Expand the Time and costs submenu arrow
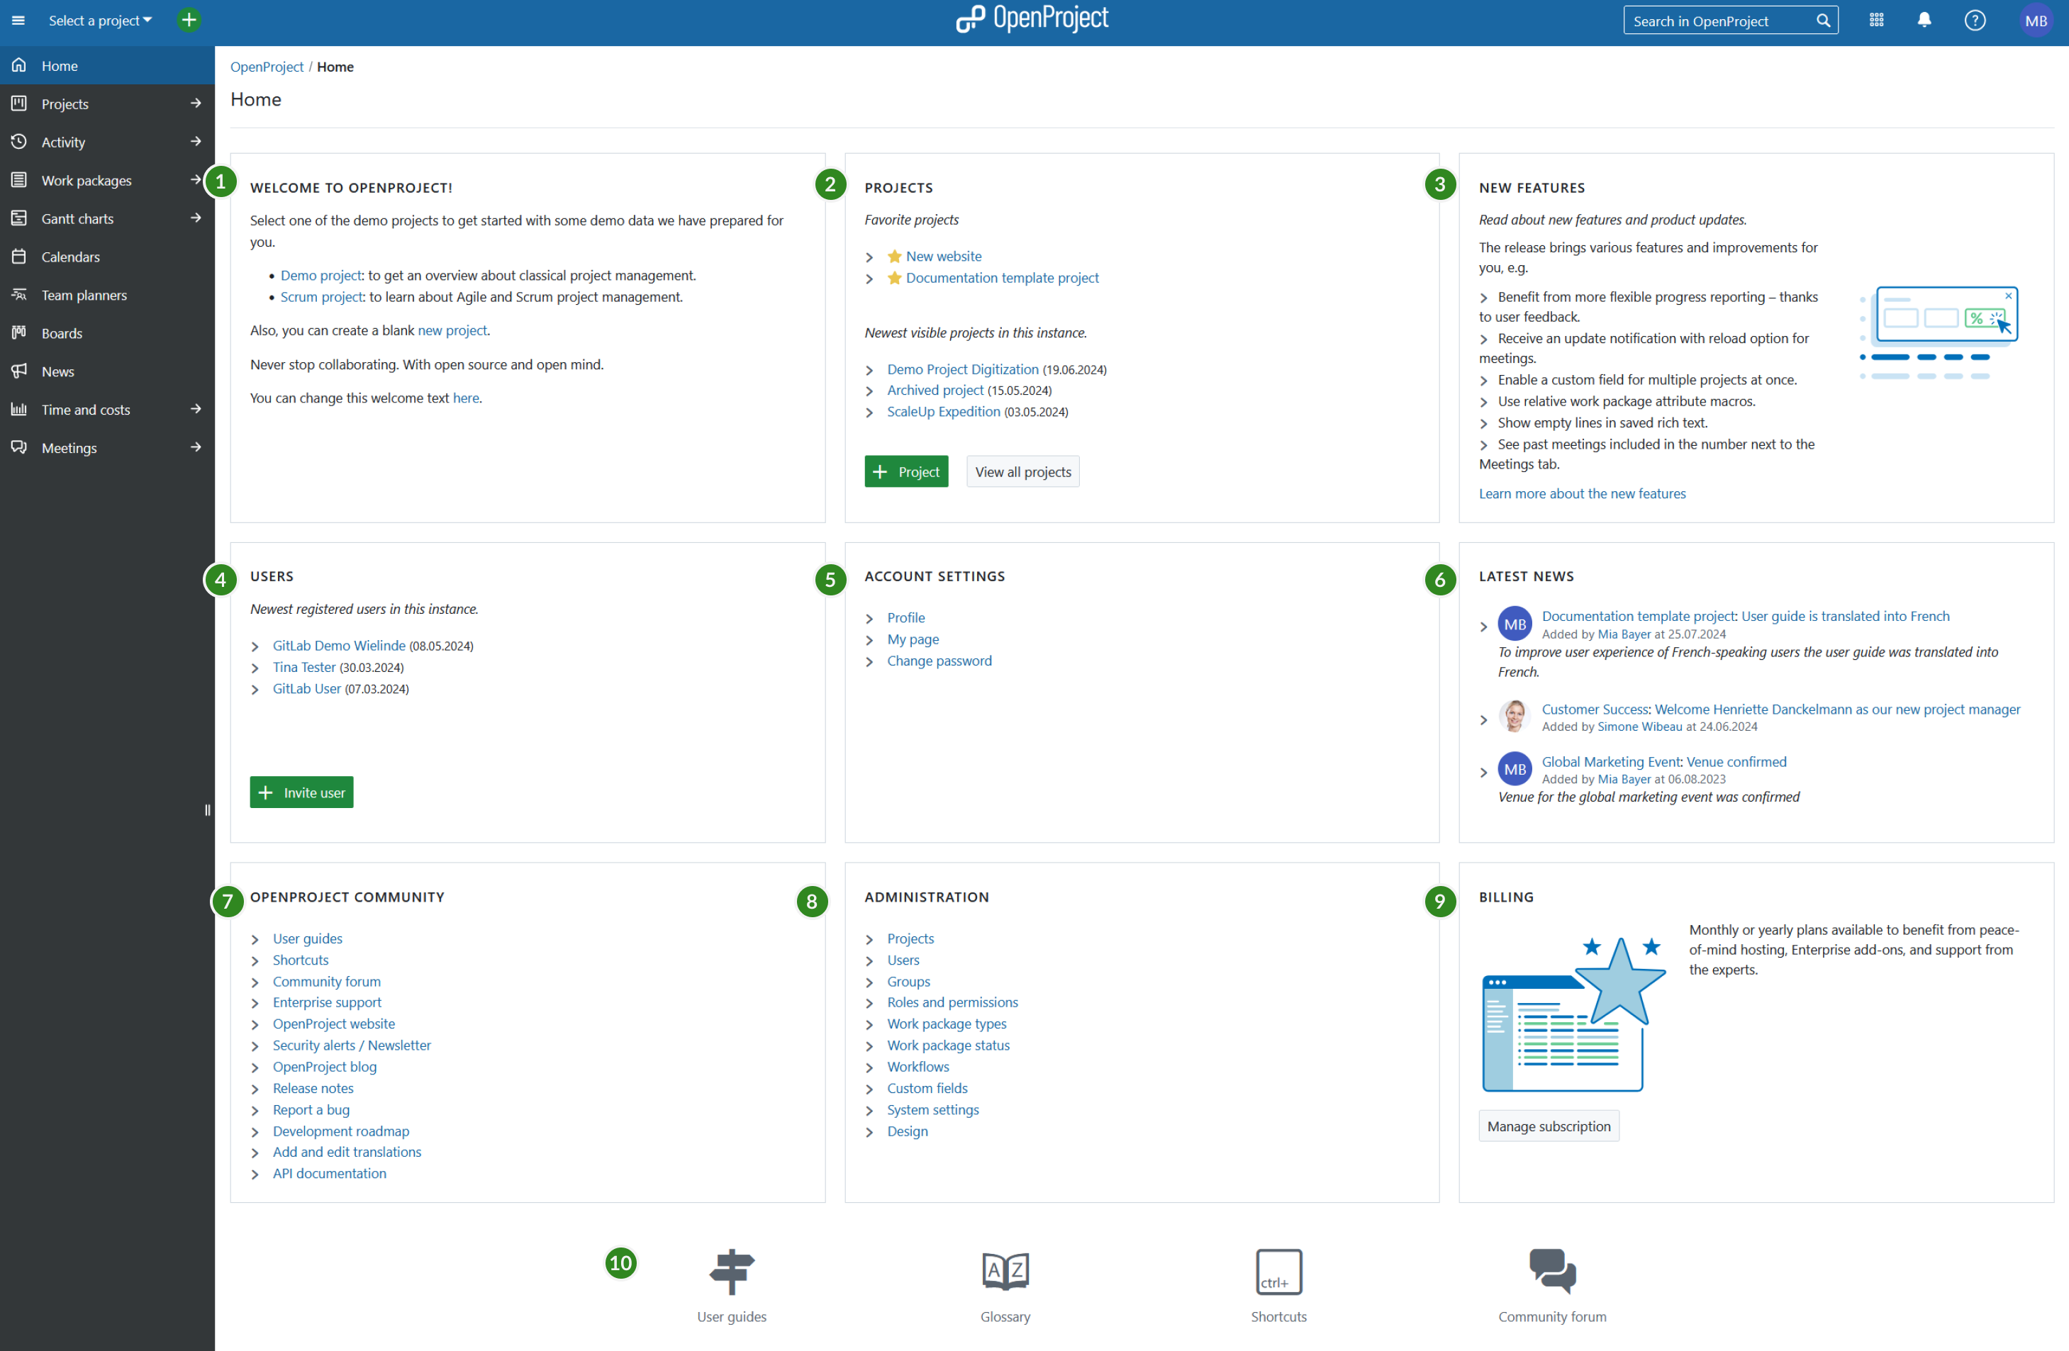This screenshot has width=2069, height=1351. [x=196, y=409]
